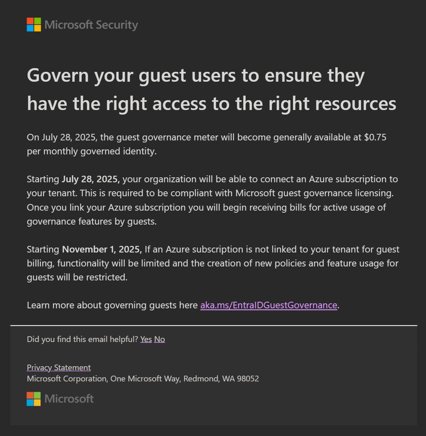Answer No to the email helpful question
This screenshot has width=426, height=436.
(160, 339)
